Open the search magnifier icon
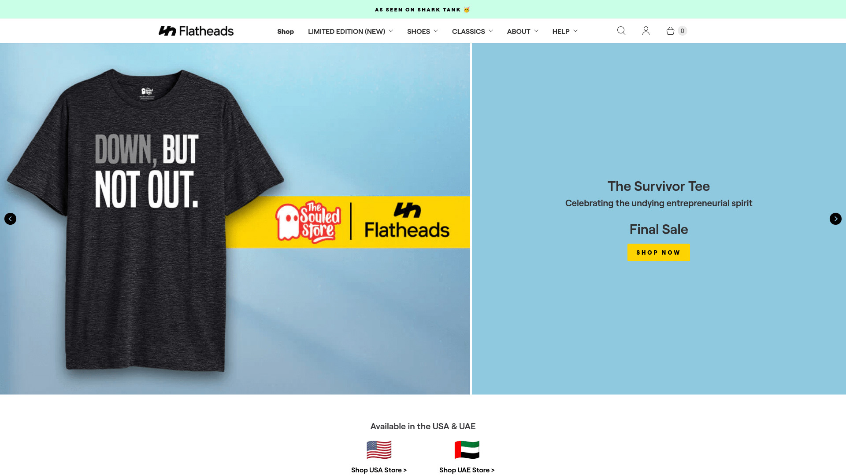The image size is (846, 475). pyautogui.click(x=621, y=31)
